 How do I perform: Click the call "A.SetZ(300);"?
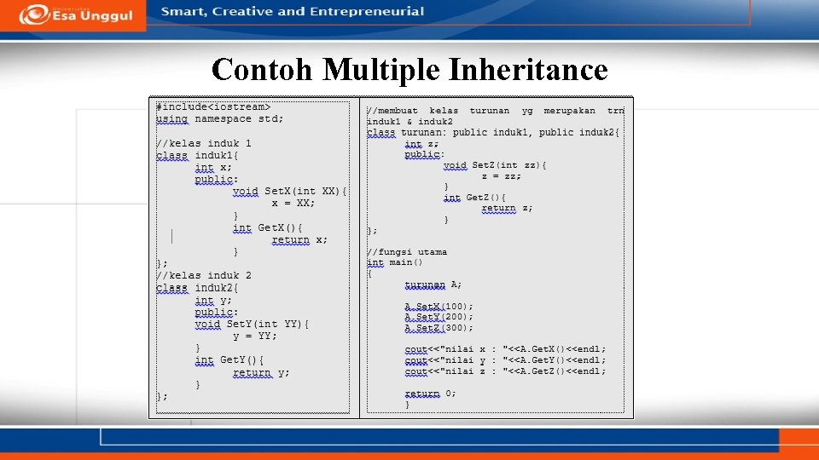(x=439, y=328)
